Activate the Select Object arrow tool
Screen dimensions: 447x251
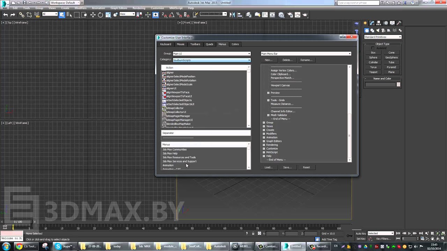pyautogui.click(x=62, y=15)
